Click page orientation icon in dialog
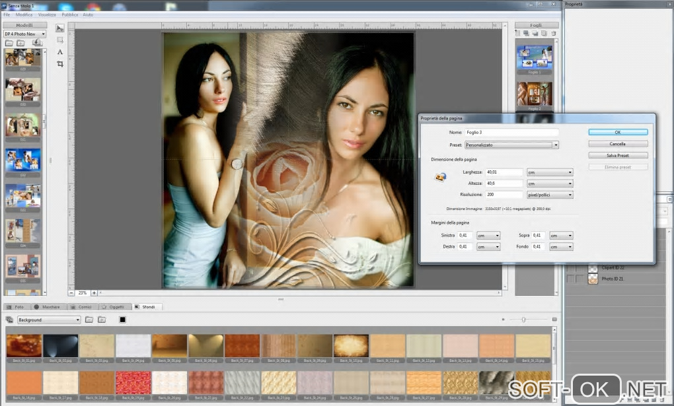 point(440,177)
